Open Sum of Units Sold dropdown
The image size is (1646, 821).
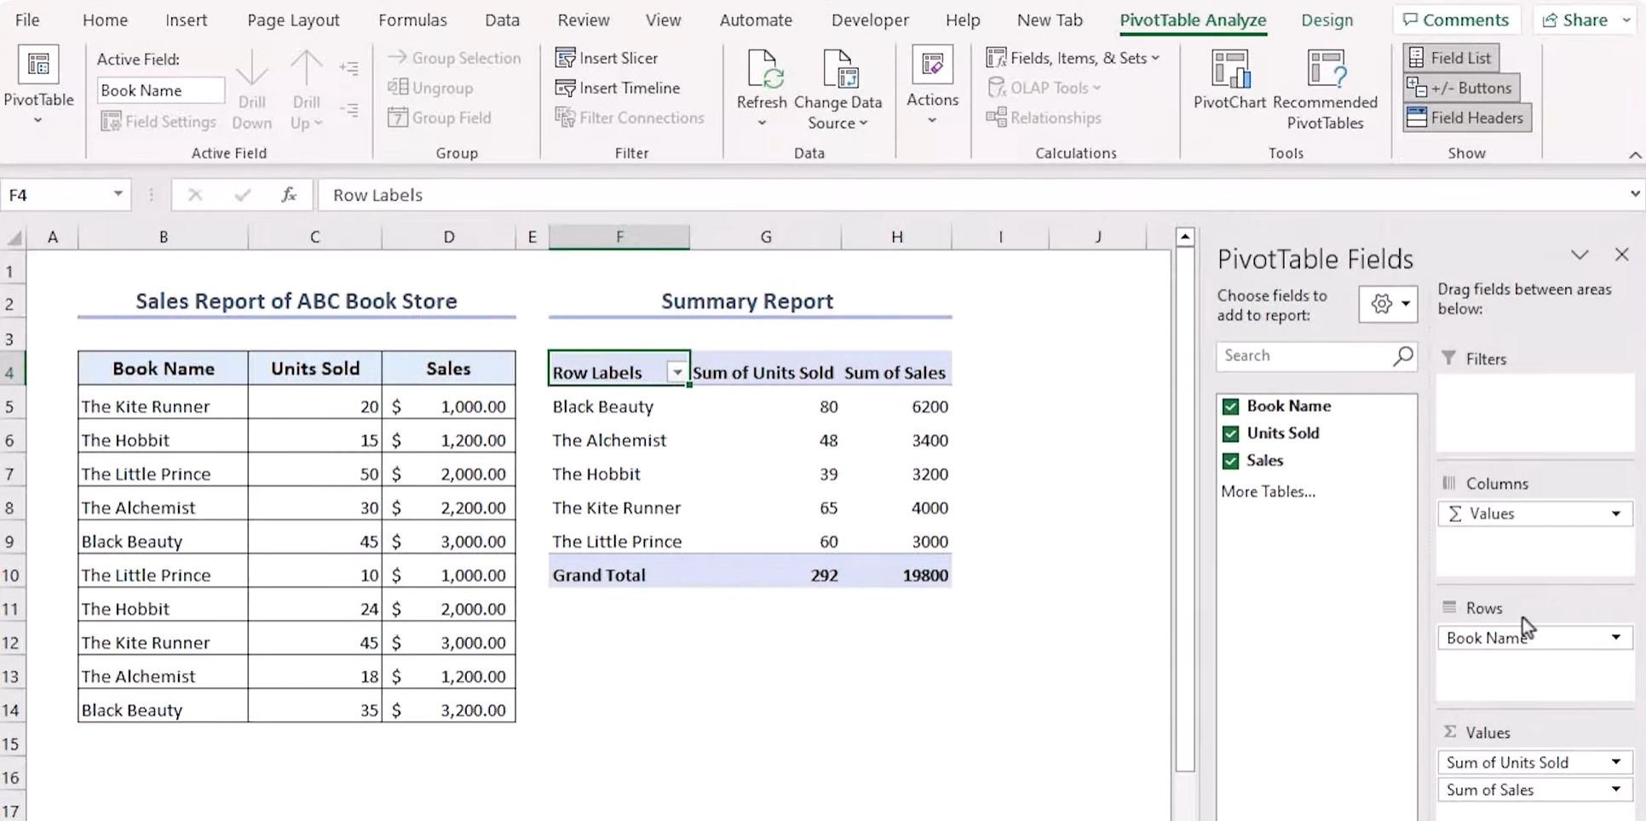[x=1616, y=762]
